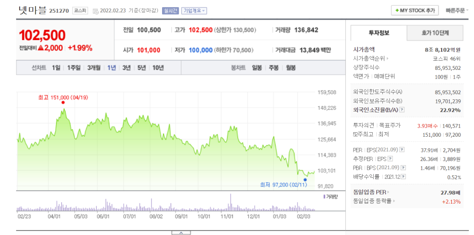Viewport: 474px width, 235px height.
Task: Click arrow beside 동일업종 등락률
Action: (394, 201)
